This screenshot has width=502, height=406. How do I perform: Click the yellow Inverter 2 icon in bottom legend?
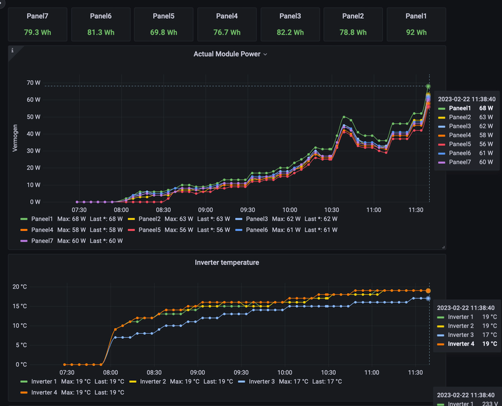point(133,382)
